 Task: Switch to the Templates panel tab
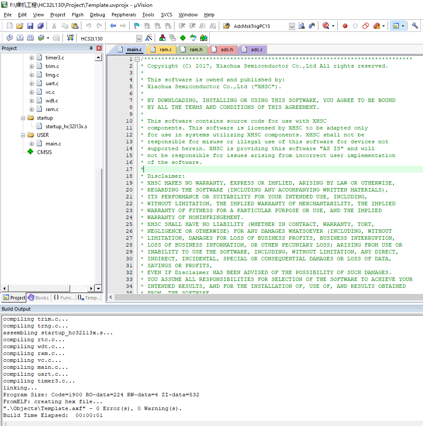[89, 298]
